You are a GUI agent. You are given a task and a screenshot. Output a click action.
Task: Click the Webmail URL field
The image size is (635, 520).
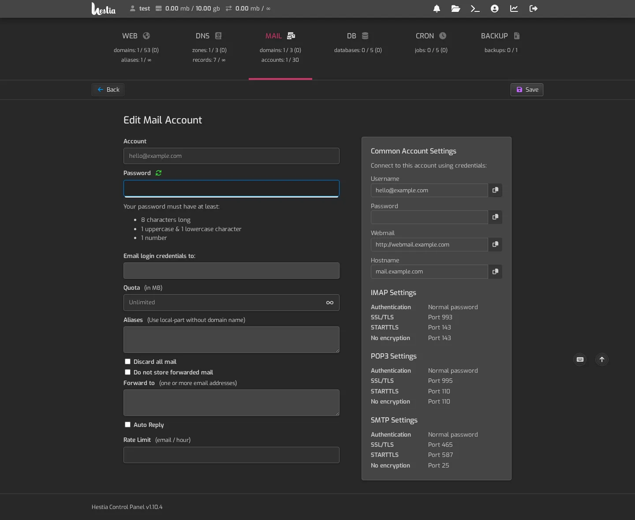[x=430, y=244]
